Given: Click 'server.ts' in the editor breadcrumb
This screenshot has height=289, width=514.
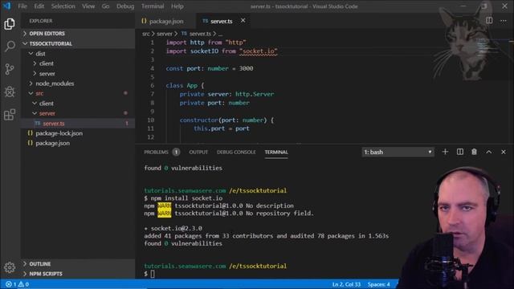Looking at the screenshot, I should click(x=200, y=34).
